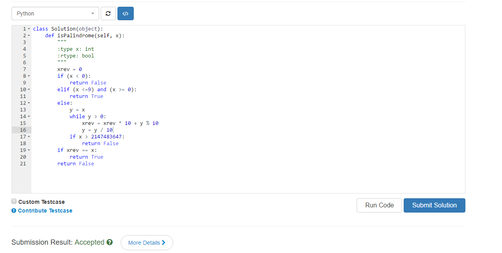Viewport: 502px width, 253px height.
Task: Click the ':rtype: bool' docstring line
Action: click(x=76, y=56)
